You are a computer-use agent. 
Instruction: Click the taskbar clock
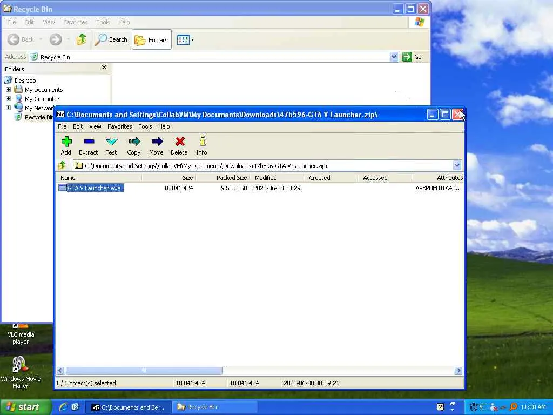[x=533, y=407]
